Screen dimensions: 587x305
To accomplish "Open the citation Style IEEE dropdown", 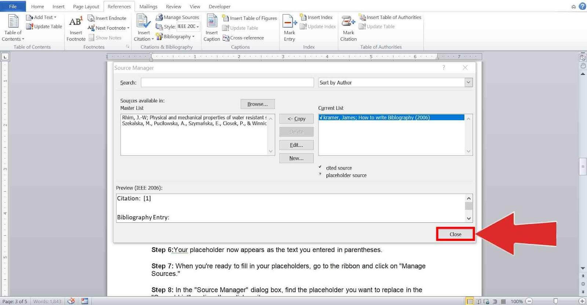I will click(197, 26).
